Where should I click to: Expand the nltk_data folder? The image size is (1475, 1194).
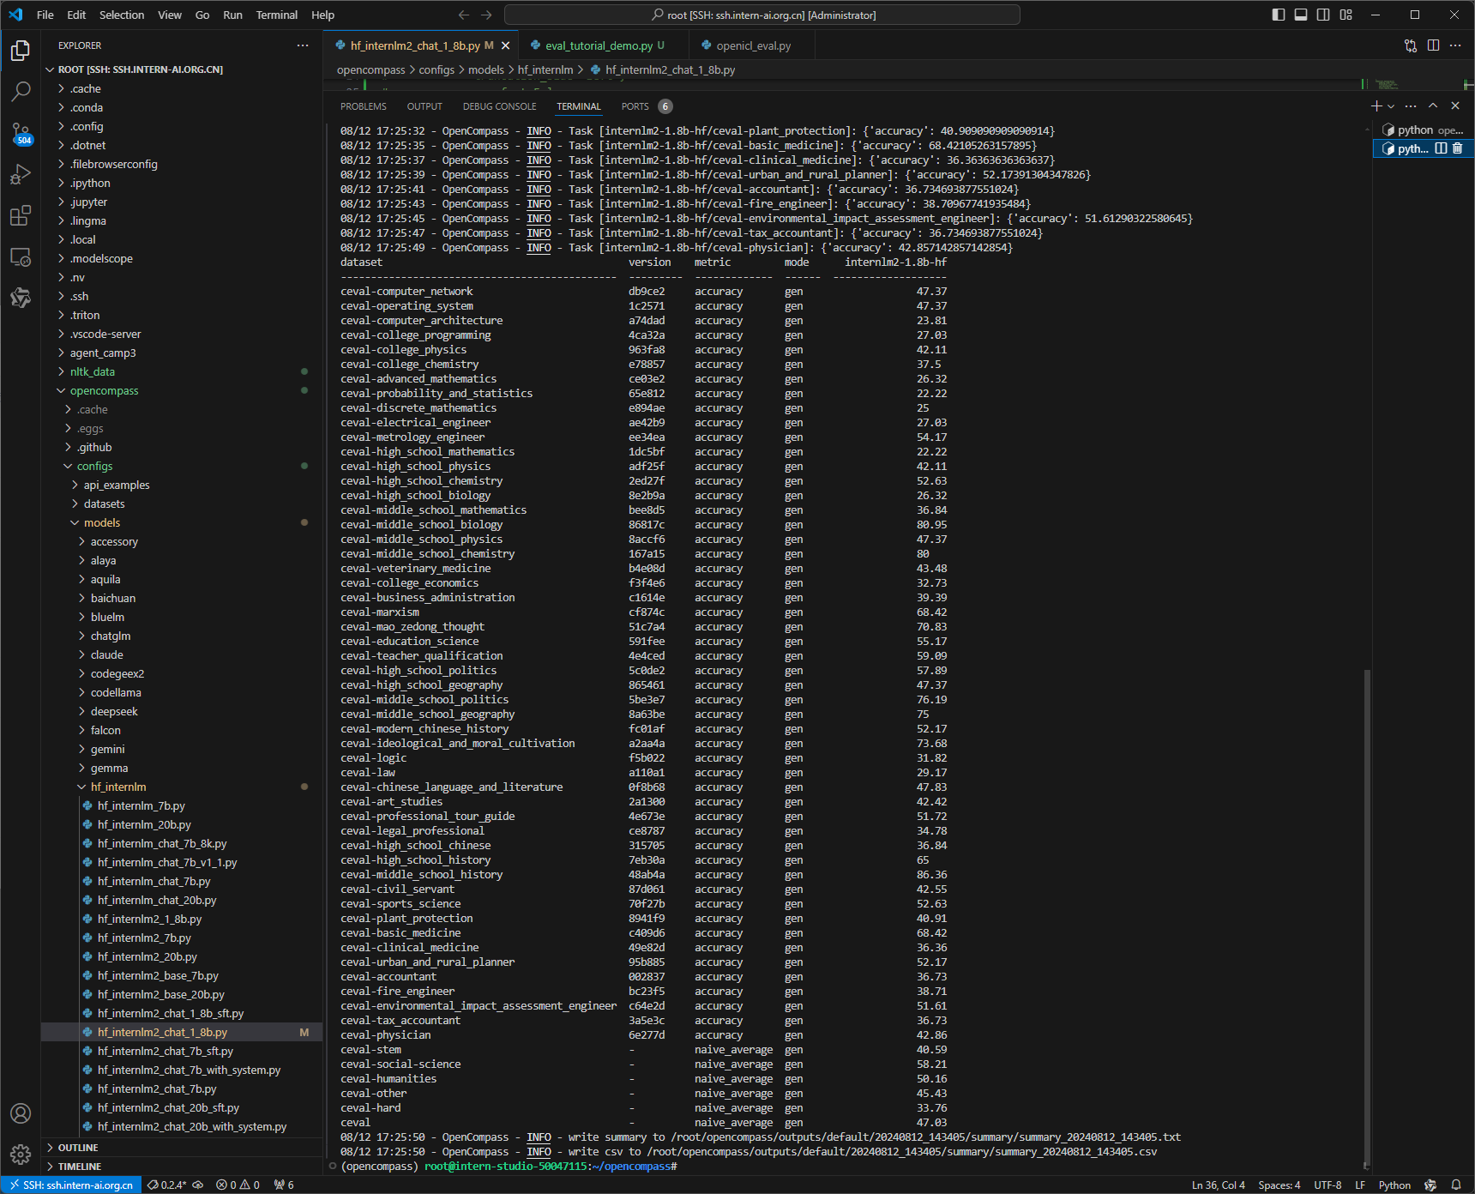92,371
